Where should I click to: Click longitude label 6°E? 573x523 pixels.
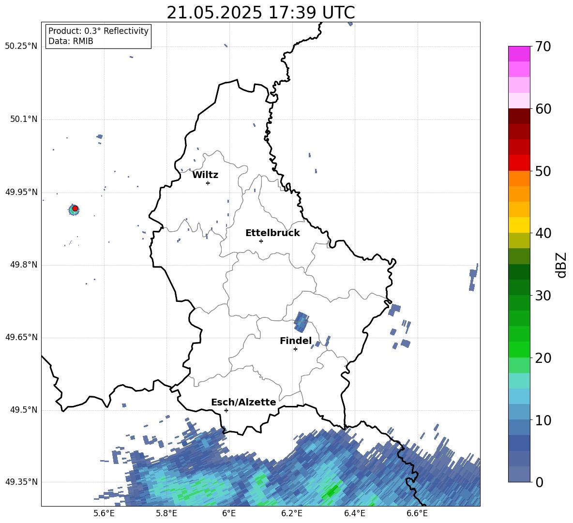(x=229, y=513)
